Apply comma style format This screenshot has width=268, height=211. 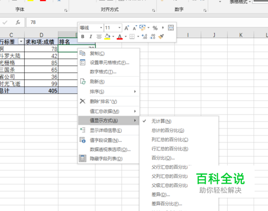pyautogui.click(x=162, y=28)
